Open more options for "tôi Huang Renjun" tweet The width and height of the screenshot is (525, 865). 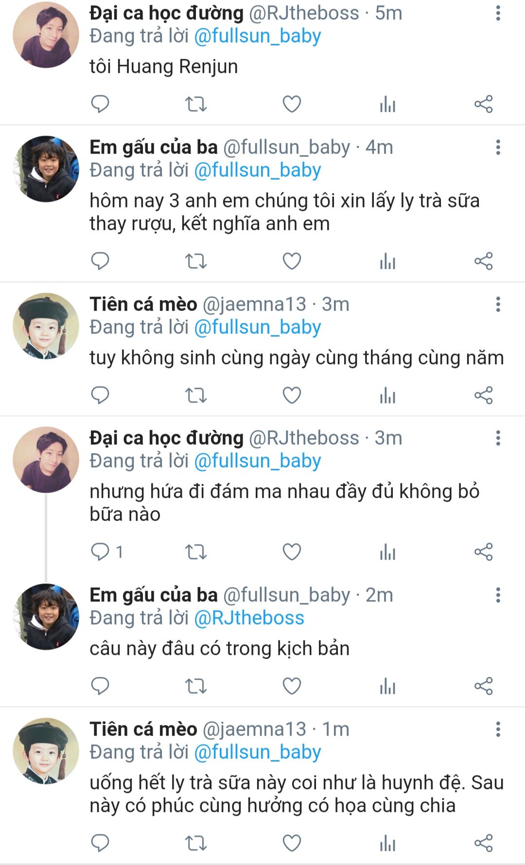[x=498, y=13]
